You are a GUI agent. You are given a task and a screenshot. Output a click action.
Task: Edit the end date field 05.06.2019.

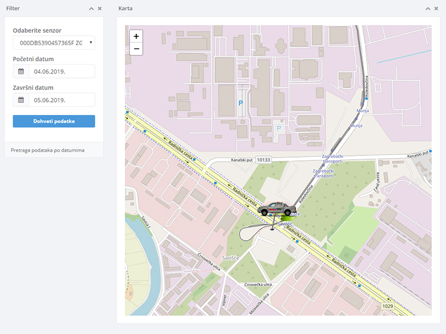click(x=61, y=100)
